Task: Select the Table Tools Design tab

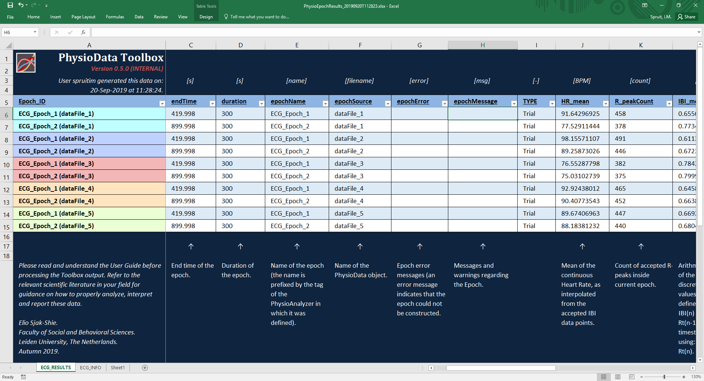Action: pyautogui.click(x=206, y=17)
